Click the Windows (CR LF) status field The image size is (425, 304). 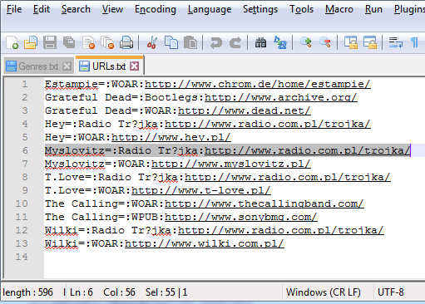pos(324,292)
